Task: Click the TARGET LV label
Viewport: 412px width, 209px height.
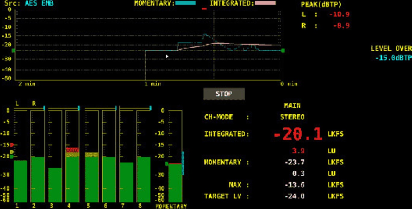Action: coord(223,196)
